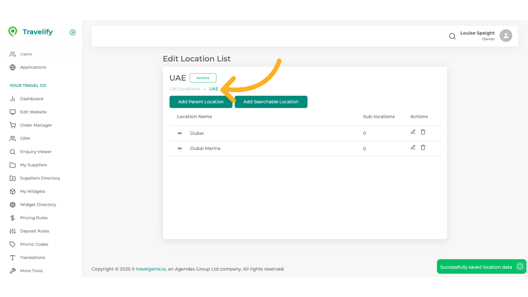Click the Add Searchable Location button
This screenshot has height=297, width=528.
click(x=271, y=102)
